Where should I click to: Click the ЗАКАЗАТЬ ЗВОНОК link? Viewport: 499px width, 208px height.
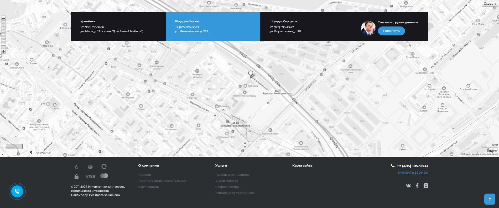coord(413,173)
